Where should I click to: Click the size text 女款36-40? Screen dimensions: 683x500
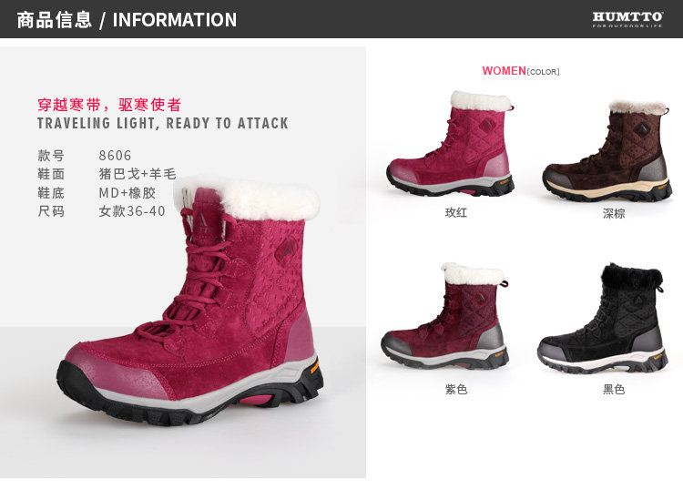pos(132,211)
